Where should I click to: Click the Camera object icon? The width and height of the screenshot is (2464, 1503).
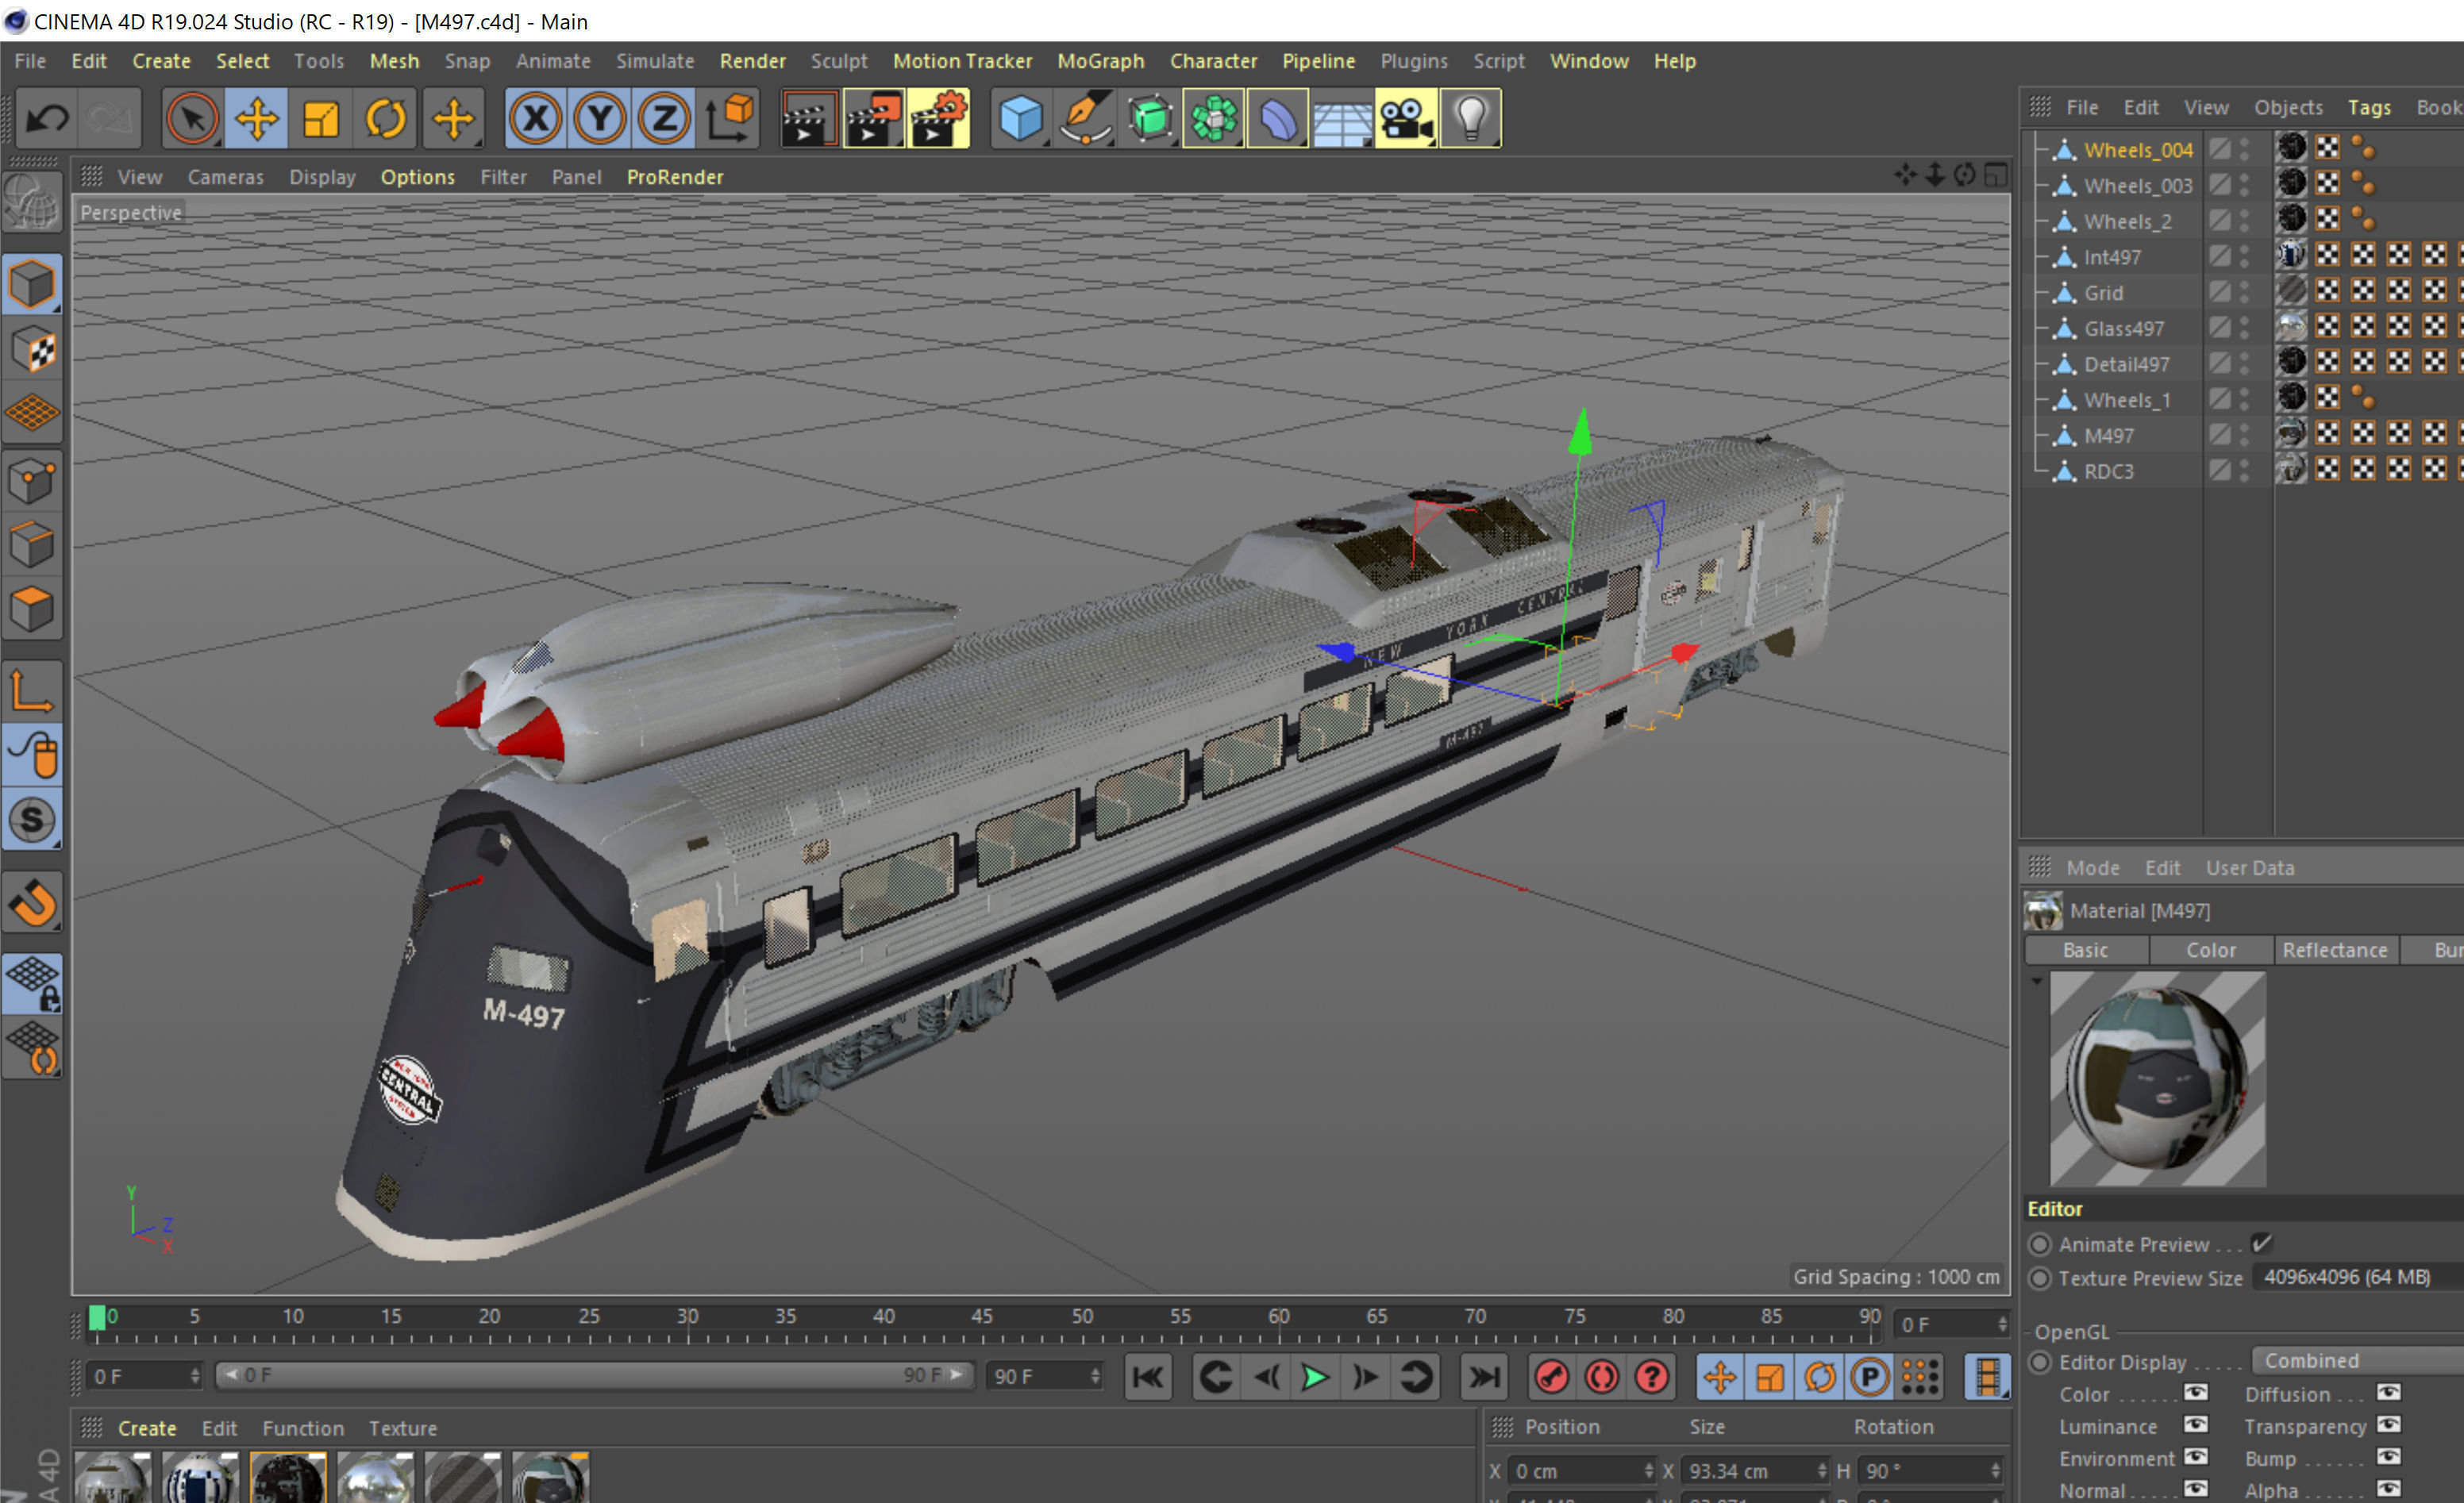point(1406,120)
